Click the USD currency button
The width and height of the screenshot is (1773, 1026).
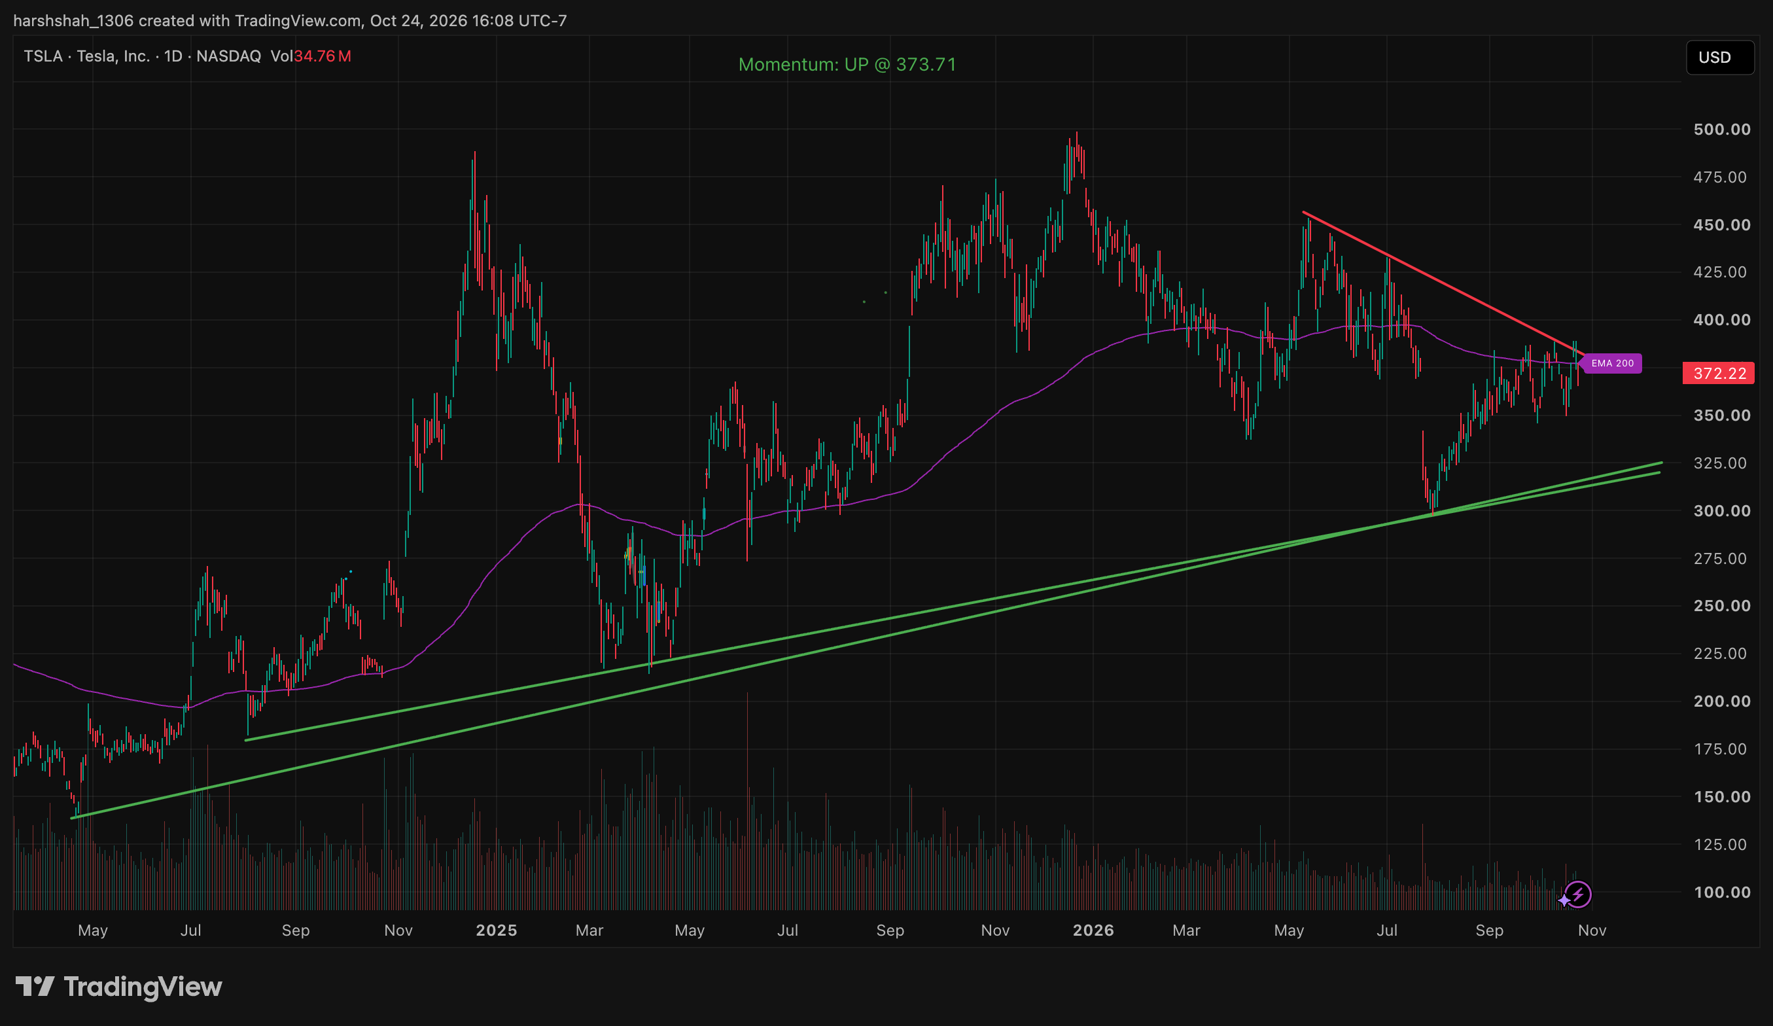tap(1719, 57)
